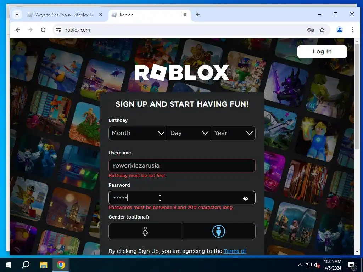Image resolution: width=363 pixels, height=272 pixels.
Task: Select the male gender option
Action: pyautogui.click(x=218, y=231)
